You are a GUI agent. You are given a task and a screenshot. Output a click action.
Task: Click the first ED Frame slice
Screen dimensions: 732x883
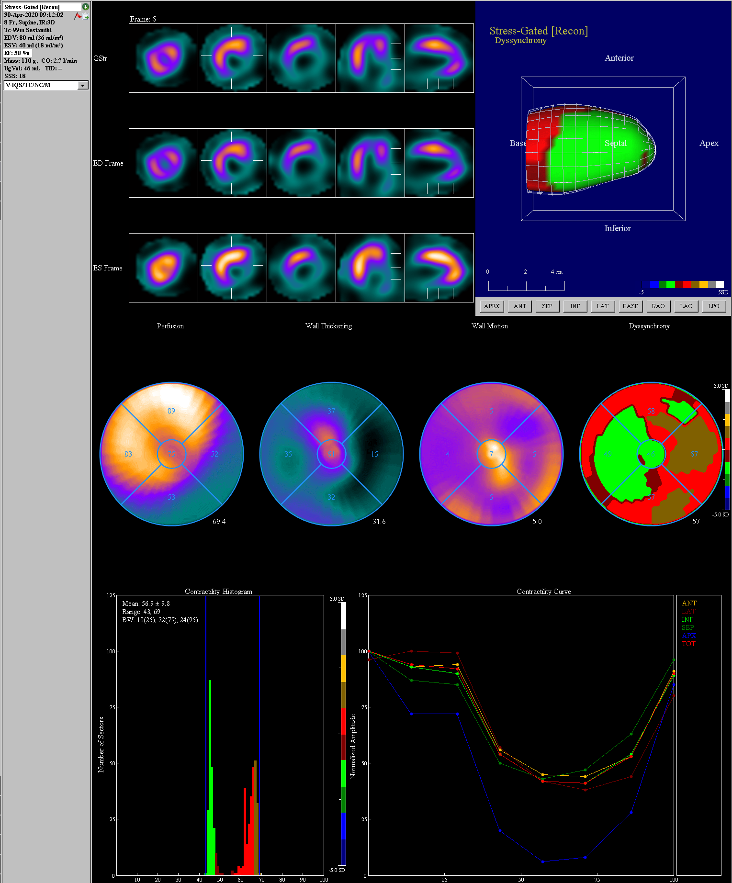pyautogui.click(x=163, y=163)
